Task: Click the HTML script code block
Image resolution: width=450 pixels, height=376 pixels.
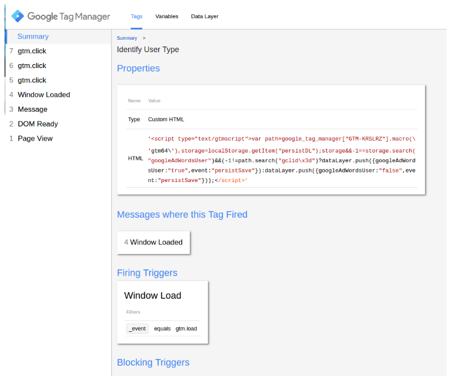Action: tap(282, 159)
